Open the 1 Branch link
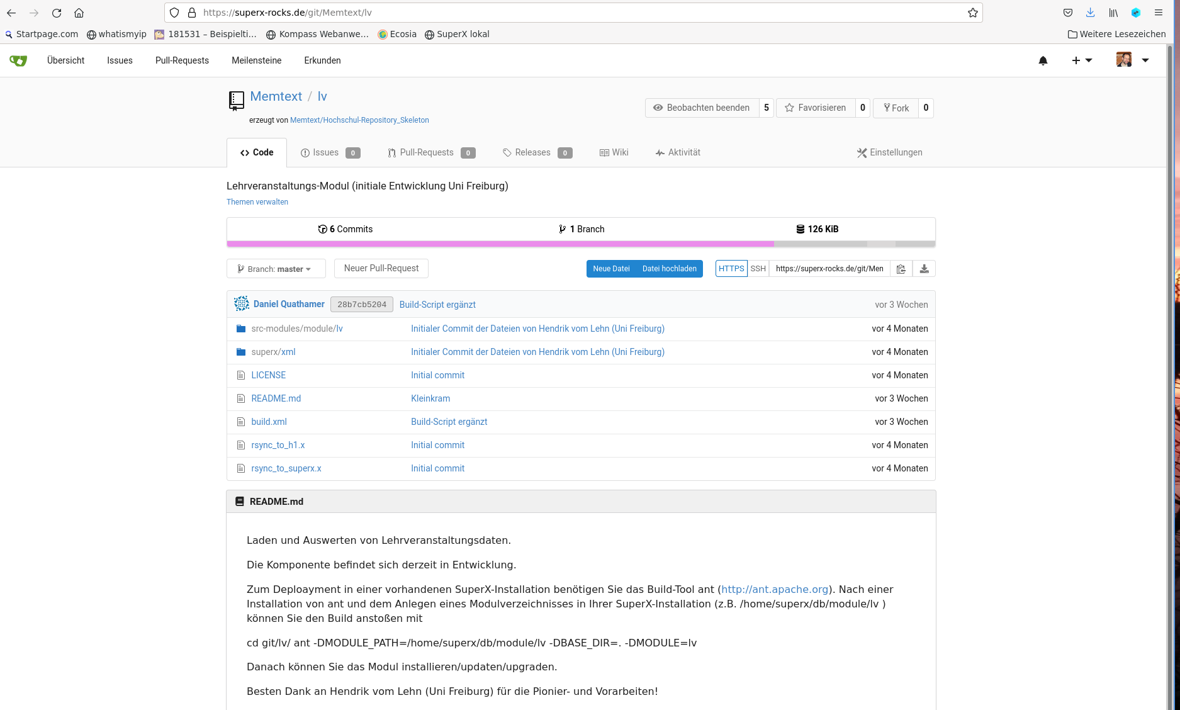The height and width of the screenshot is (710, 1180). click(x=582, y=229)
